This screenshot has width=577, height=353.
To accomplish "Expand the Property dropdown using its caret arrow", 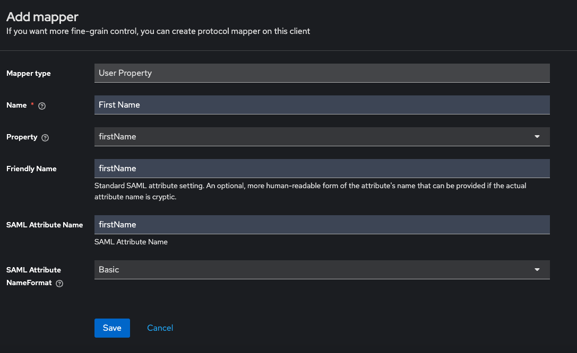I will click(537, 137).
